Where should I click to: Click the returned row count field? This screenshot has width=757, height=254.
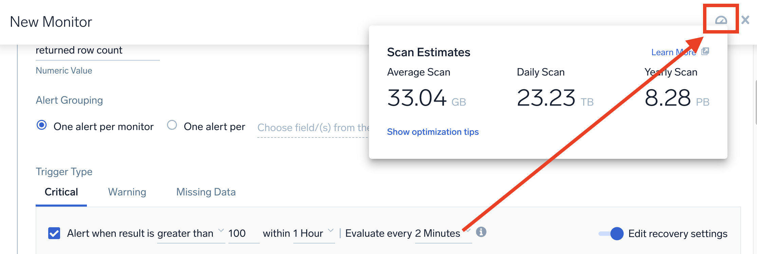79,50
